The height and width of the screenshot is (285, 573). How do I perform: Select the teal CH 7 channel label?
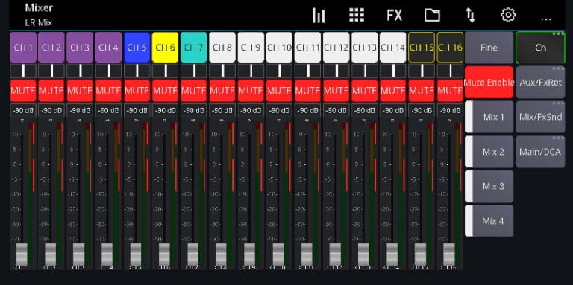tap(194, 48)
